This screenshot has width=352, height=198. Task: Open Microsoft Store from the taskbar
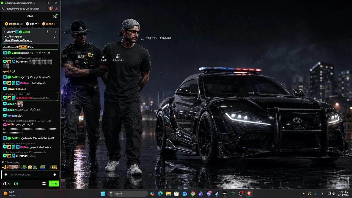[x=177, y=194]
